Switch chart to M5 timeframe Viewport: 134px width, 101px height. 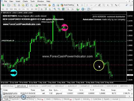coord(7,9)
